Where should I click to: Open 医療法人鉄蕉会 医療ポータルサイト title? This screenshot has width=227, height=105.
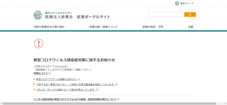pyautogui.click(x=78, y=17)
